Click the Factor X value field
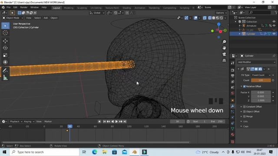 (x=261, y=92)
